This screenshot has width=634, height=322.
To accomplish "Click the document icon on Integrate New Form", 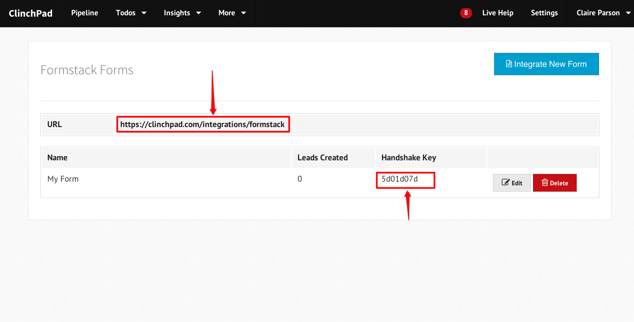I will [x=509, y=64].
